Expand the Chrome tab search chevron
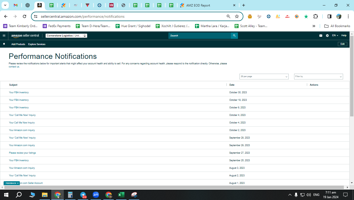This screenshot has height=200, width=354. point(5,5)
